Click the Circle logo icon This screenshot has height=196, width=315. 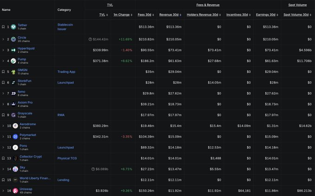coord(13,39)
